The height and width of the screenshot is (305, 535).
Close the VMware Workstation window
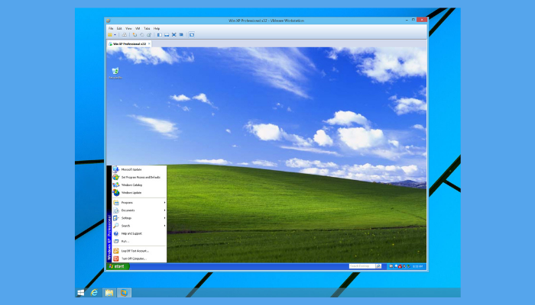(x=422, y=20)
